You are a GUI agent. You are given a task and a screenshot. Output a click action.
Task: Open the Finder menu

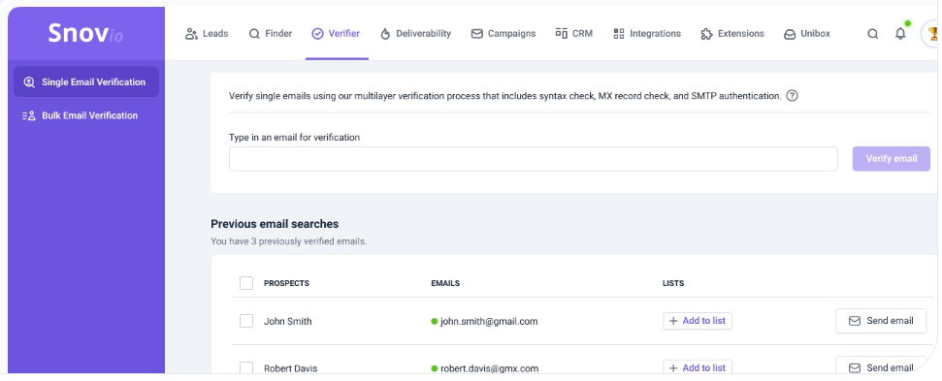pyautogui.click(x=271, y=34)
